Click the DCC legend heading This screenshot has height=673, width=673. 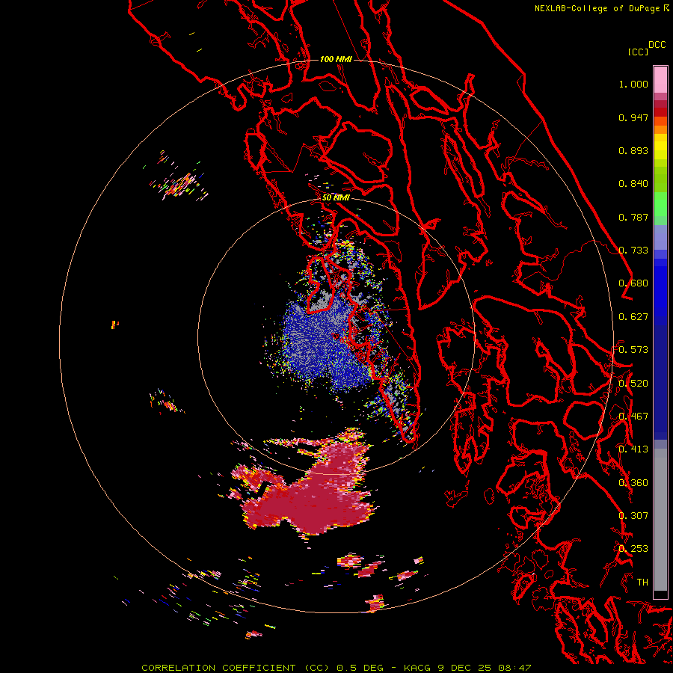click(657, 45)
